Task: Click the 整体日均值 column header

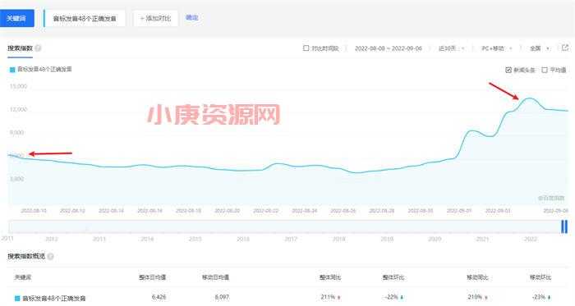Action: (152, 277)
